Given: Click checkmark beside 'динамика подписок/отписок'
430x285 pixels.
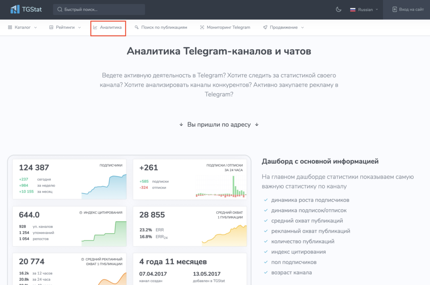Looking at the screenshot, I should coord(265,210).
